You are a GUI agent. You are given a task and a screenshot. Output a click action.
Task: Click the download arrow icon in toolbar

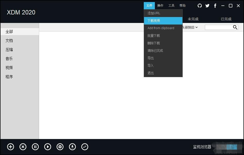(x=72, y=147)
